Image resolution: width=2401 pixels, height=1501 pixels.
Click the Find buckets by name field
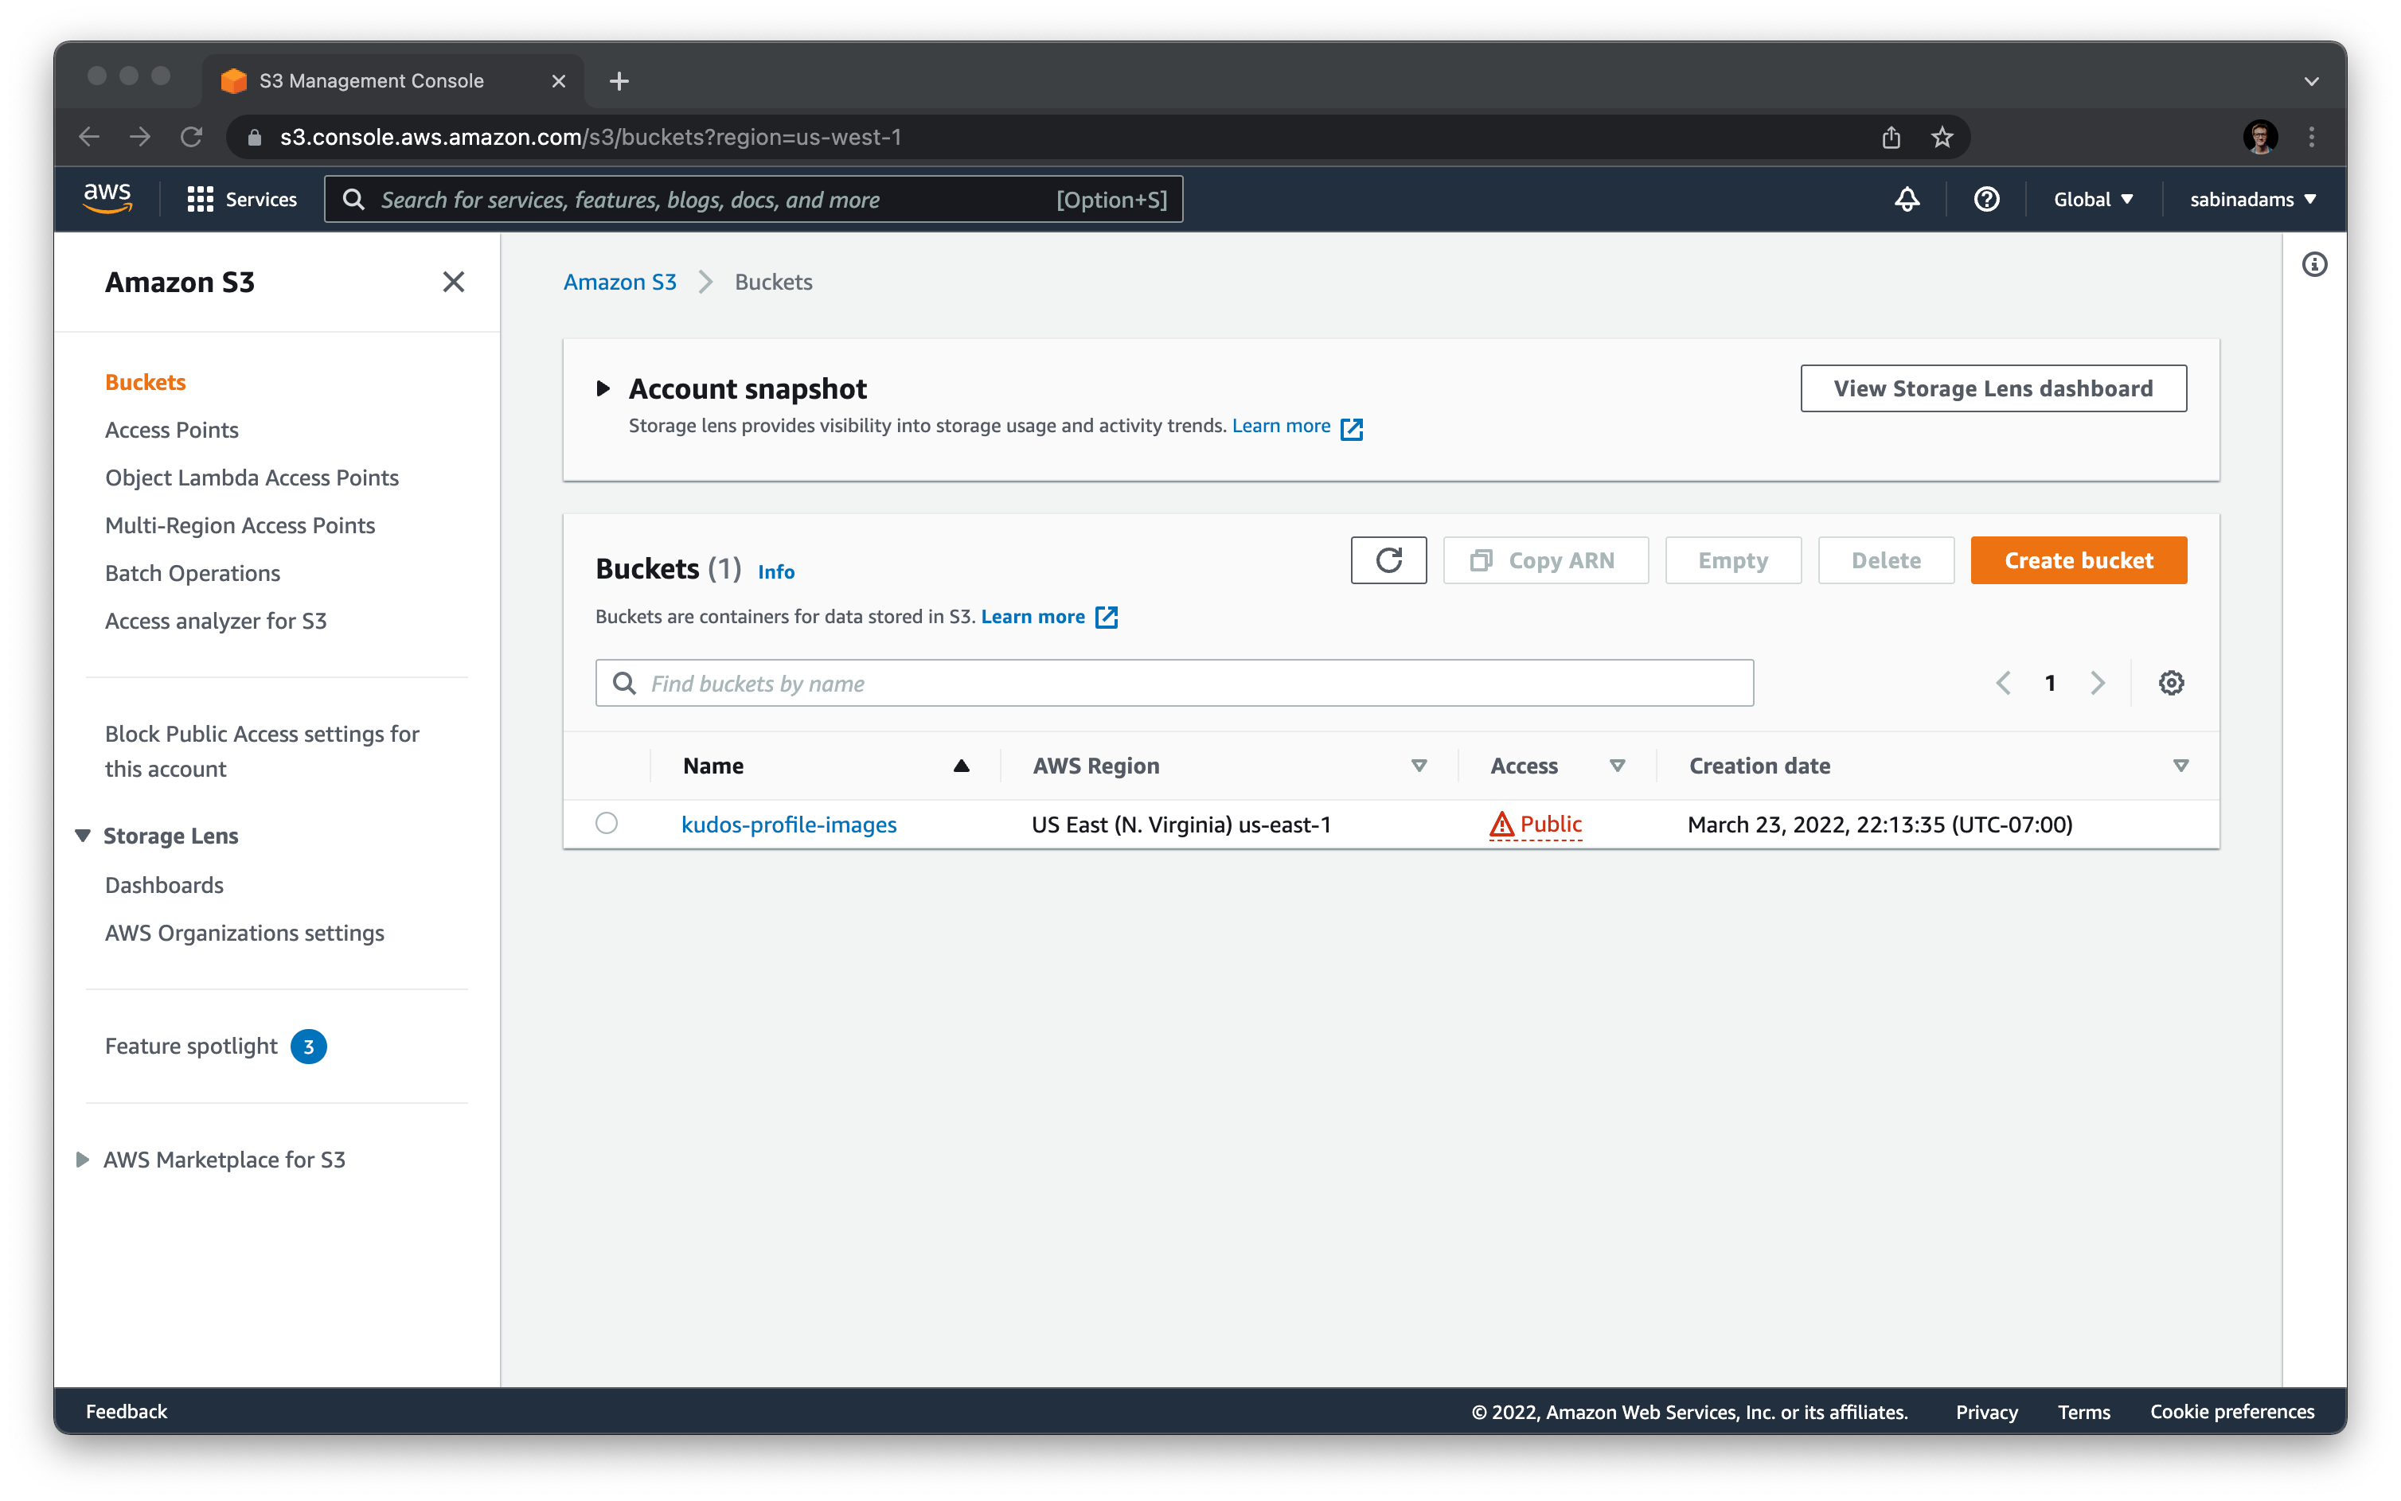tap(1173, 683)
